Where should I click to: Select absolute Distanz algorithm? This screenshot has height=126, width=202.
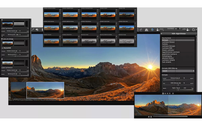178,58
